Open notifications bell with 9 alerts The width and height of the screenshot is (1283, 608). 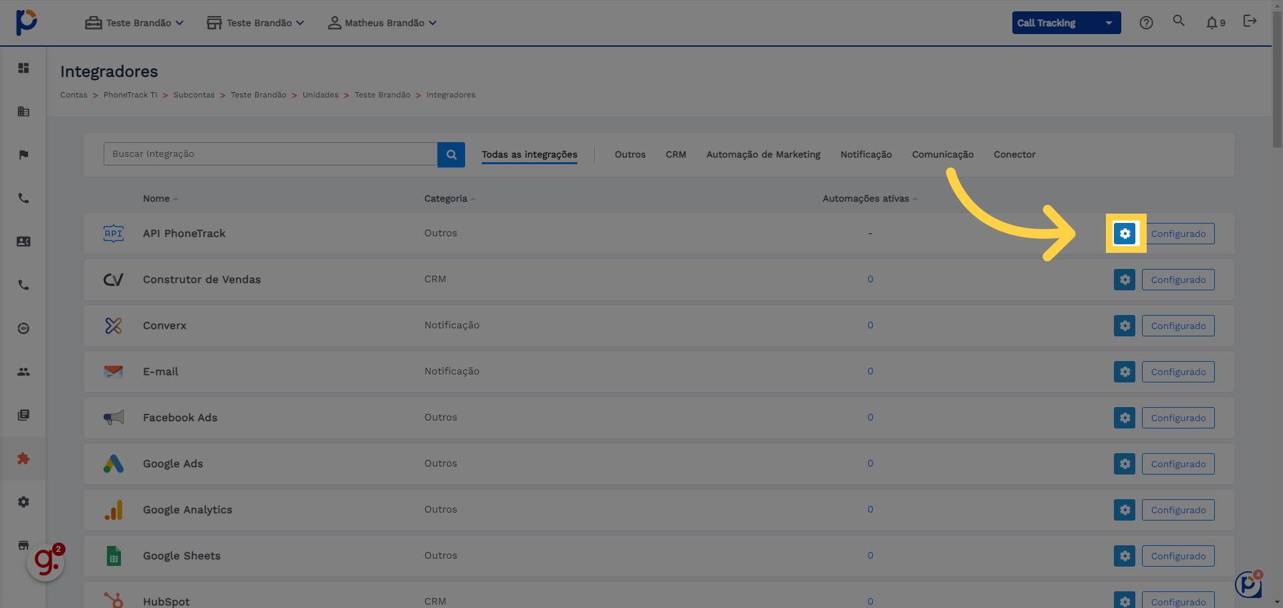[x=1216, y=23]
